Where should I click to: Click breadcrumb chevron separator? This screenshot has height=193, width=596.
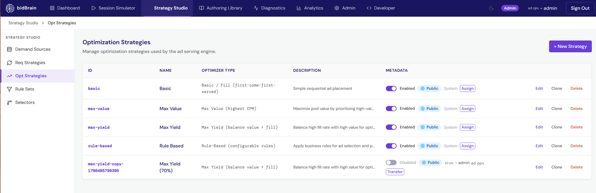click(x=43, y=23)
